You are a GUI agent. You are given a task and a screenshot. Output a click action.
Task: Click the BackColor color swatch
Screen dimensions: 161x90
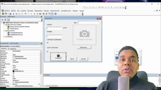pos(13,56)
